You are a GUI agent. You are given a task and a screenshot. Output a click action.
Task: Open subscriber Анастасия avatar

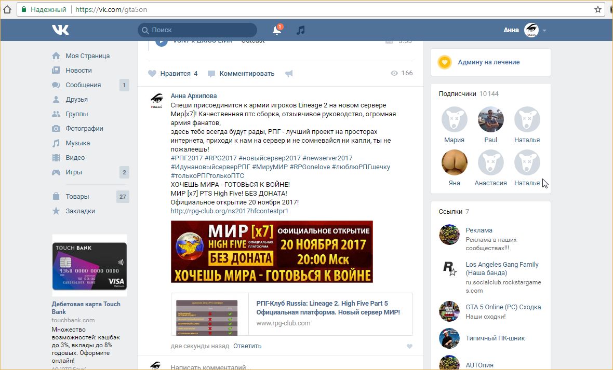click(490, 162)
